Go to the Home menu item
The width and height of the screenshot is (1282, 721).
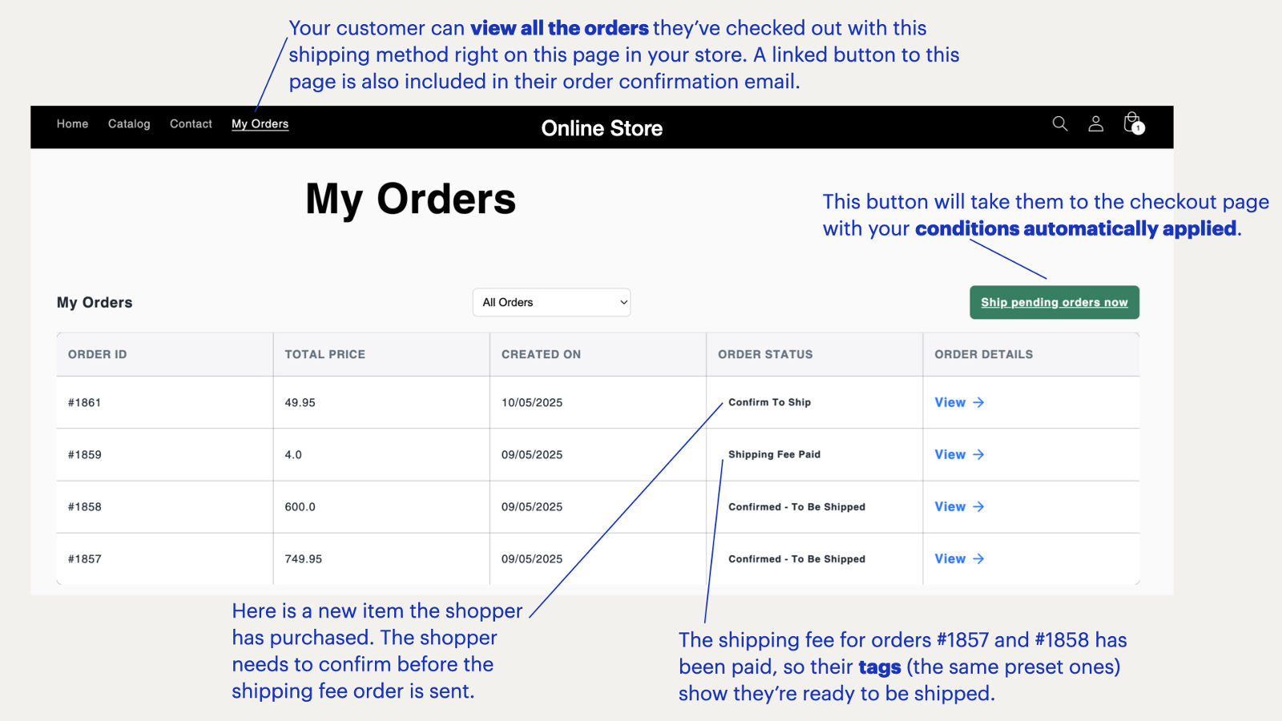(x=72, y=124)
